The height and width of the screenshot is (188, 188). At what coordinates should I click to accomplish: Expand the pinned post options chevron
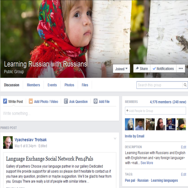(115, 139)
